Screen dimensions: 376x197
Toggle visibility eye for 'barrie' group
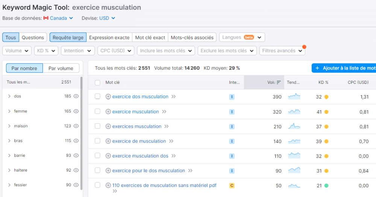tap(76, 155)
